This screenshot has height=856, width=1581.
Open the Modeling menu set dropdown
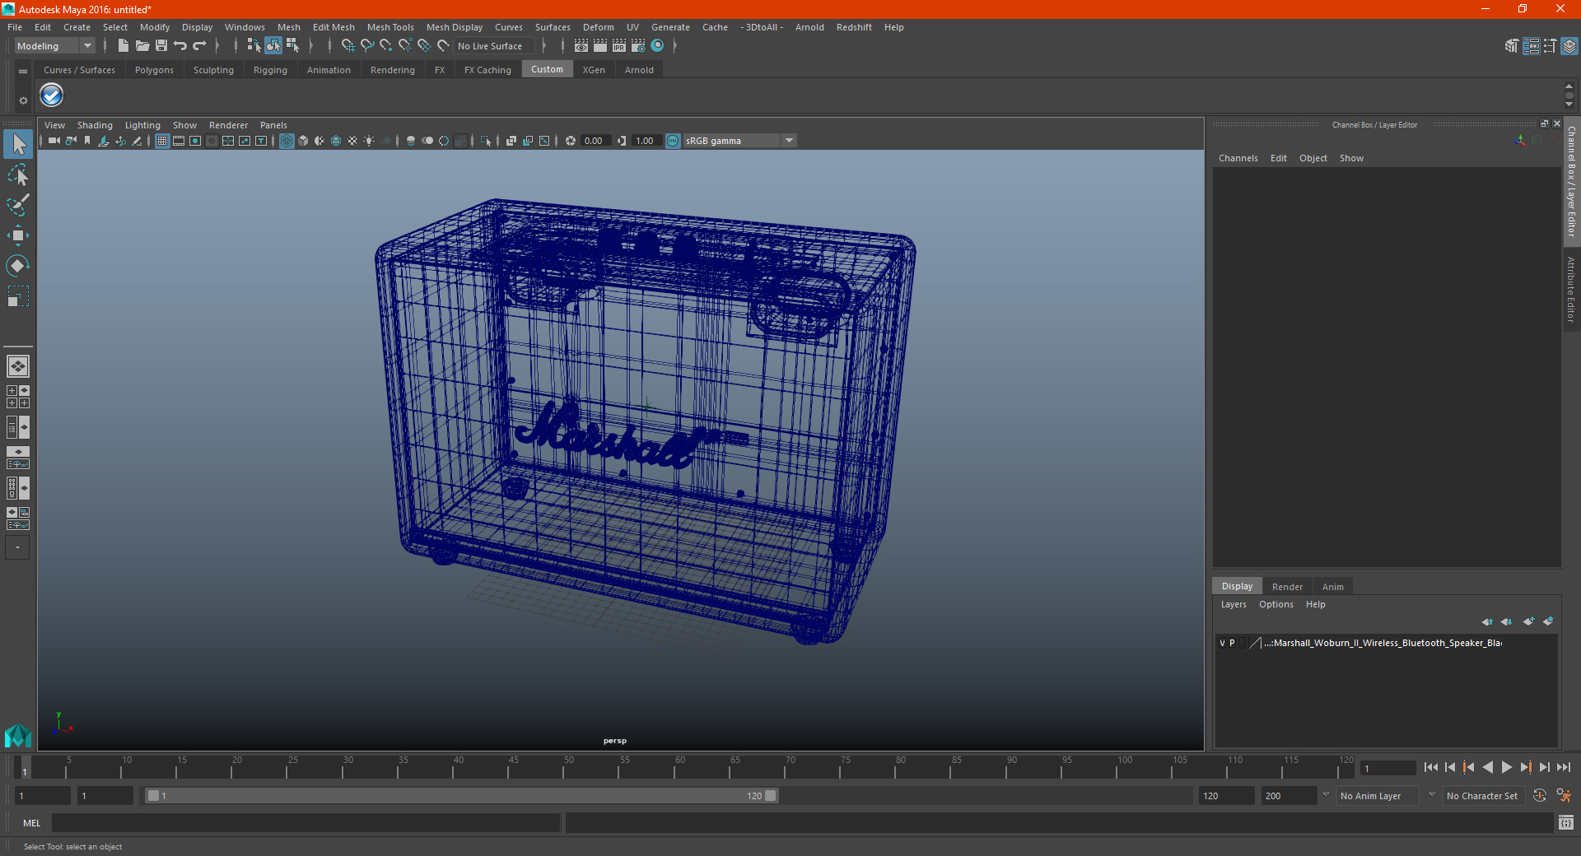pos(54,46)
